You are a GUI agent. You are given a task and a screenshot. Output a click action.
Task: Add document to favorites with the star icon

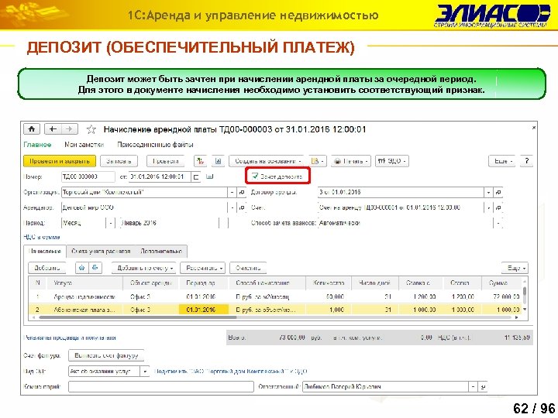coord(91,129)
